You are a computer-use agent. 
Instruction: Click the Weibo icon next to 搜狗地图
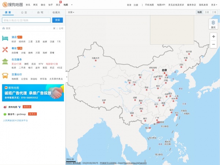[x=5, y=107]
